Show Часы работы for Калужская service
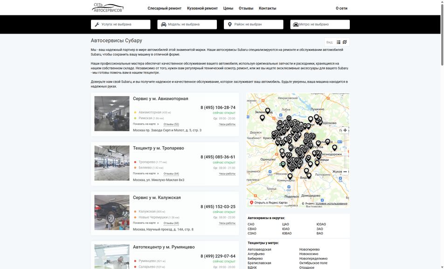Image resolution: width=444 pixels, height=269 pixels. [x=227, y=223]
